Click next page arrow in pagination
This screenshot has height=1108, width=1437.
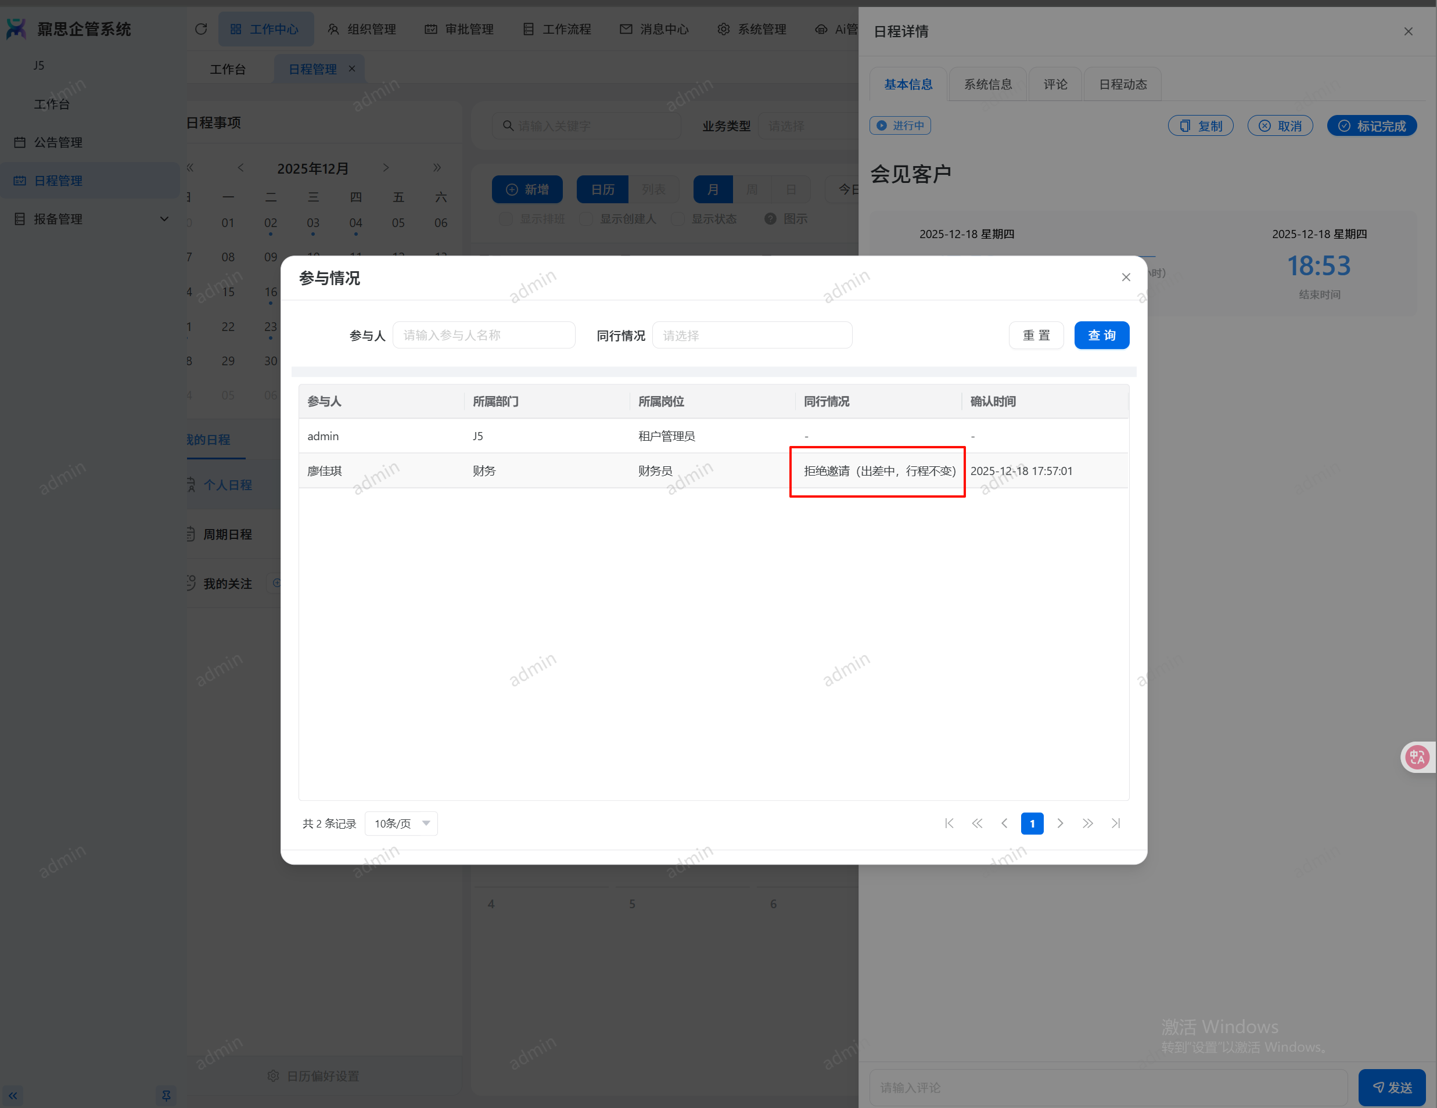[1060, 823]
